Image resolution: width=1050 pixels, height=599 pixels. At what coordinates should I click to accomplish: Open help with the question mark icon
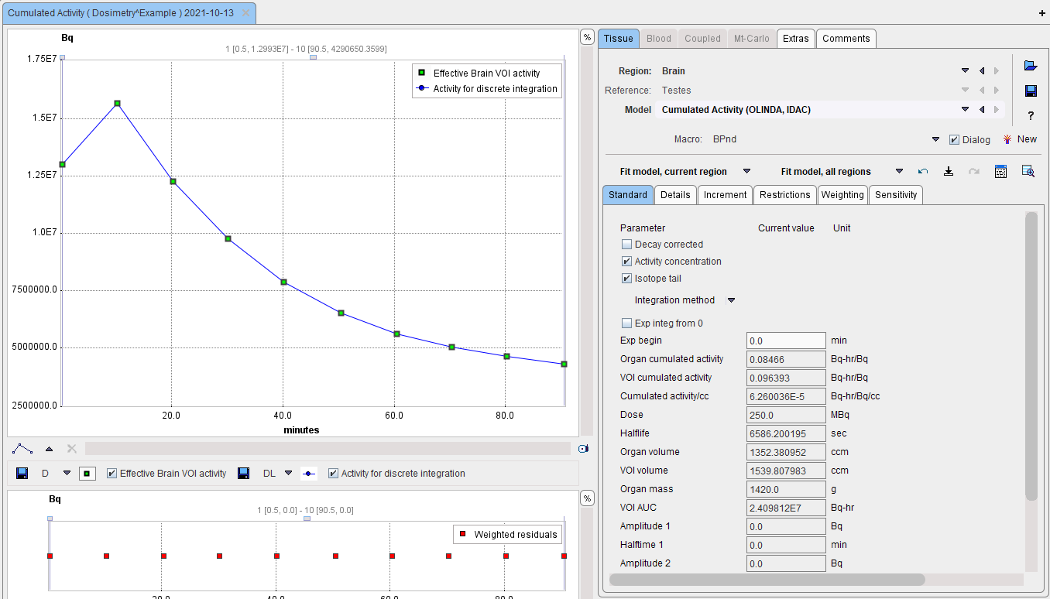click(x=1031, y=116)
